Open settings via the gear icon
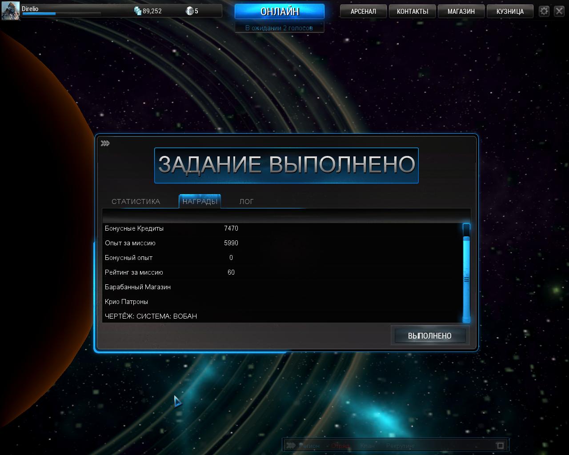Image resolution: width=569 pixels, height=455 pixels. [x=544, y=11]
